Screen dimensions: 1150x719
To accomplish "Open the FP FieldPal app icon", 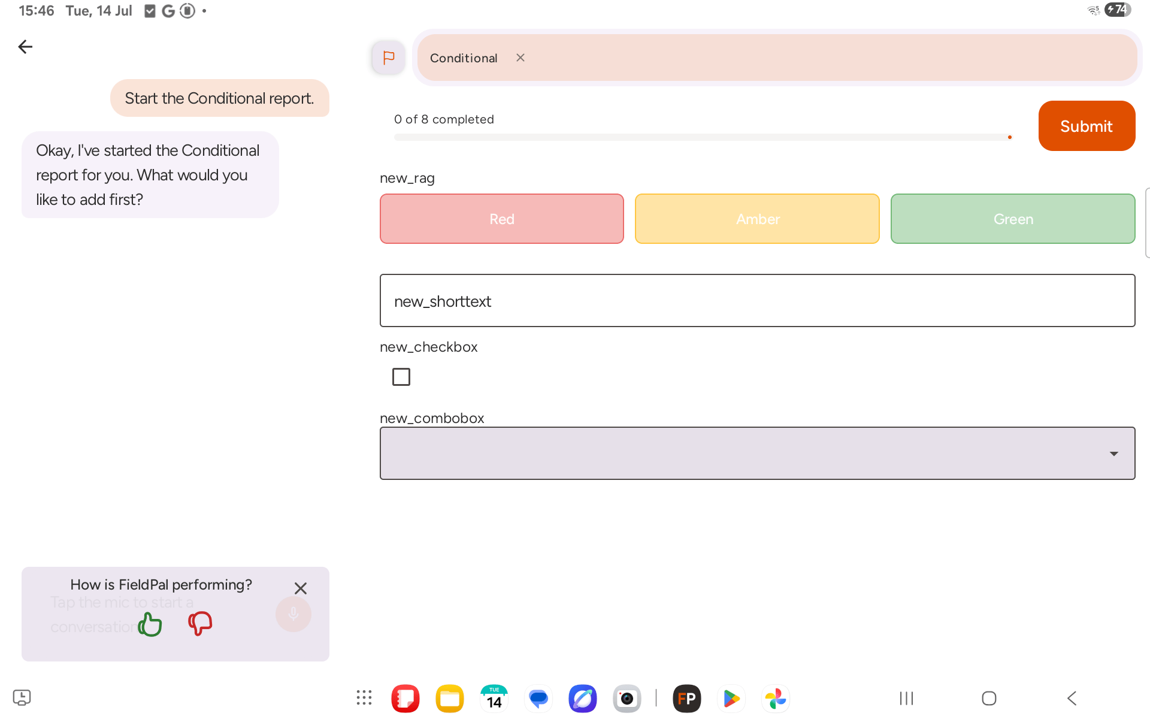I will tap(687, 699).
